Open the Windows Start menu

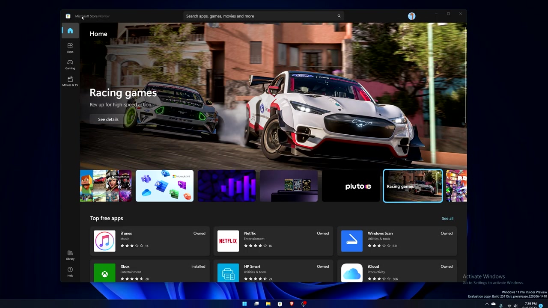pos(244,304)
